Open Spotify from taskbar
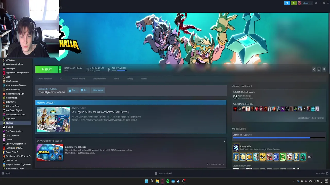 tap(168, 181)
